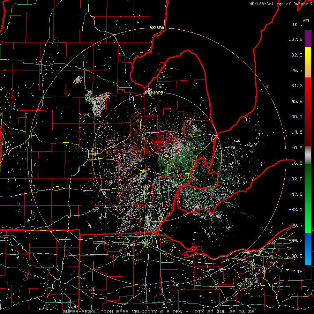Screen dimensions: 314x314
Task: Select the 107.8 legend value
Action: 296,39
